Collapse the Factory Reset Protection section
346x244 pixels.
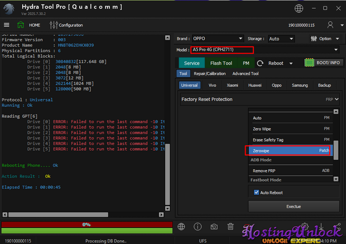tap(337, 99)
